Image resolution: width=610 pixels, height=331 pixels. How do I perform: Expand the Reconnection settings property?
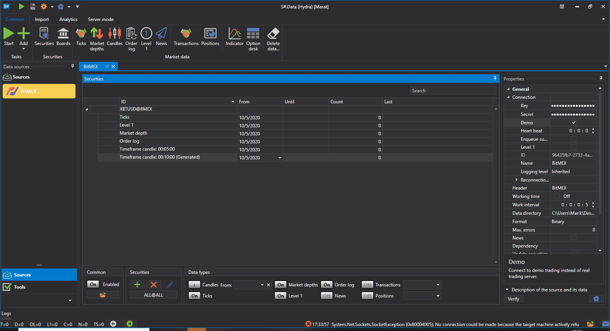[x=516, y=180]
